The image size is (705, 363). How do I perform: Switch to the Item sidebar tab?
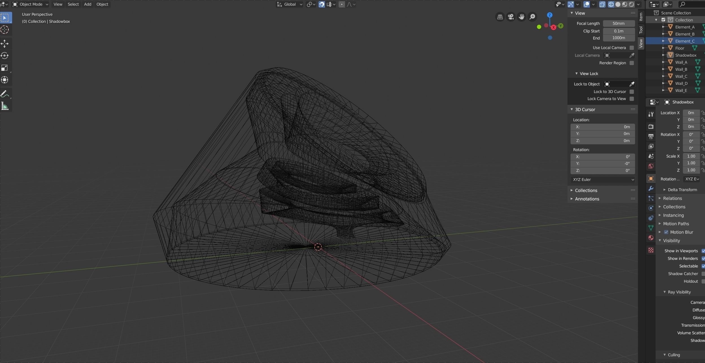641,17
